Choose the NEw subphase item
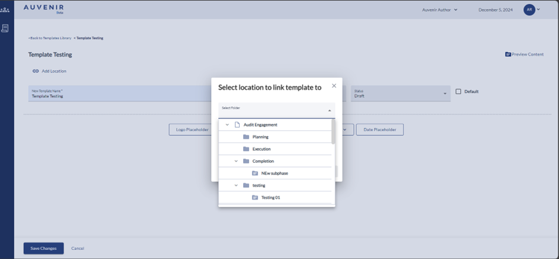The height and width of the screenshot is (259, 559). tap(274, 173)
